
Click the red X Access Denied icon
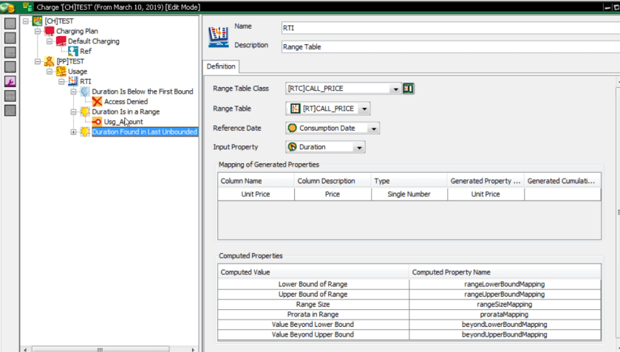point(97,102)
